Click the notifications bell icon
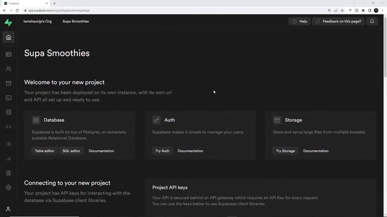The image size is (387, 217). pos(372,22)
